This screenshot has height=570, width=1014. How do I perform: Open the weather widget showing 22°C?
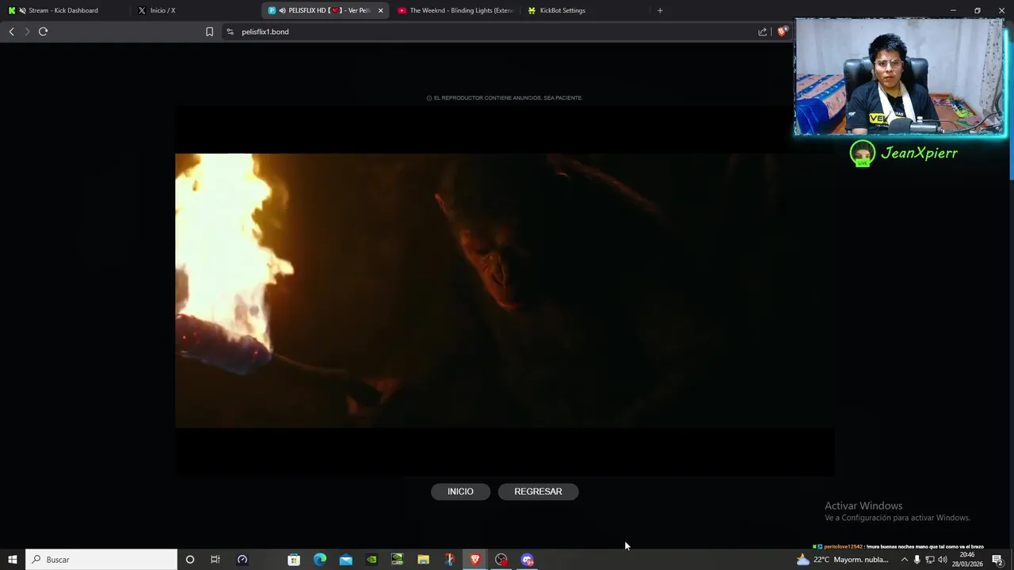844,560
